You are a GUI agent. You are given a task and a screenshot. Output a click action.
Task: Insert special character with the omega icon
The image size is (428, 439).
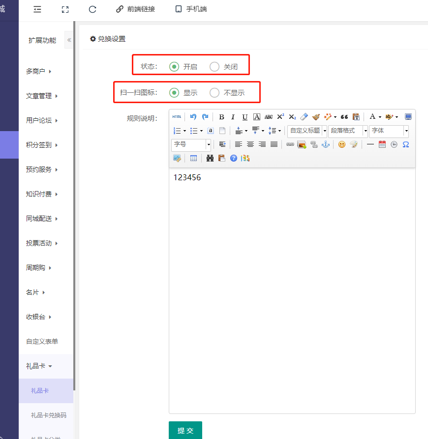(406, 144)
